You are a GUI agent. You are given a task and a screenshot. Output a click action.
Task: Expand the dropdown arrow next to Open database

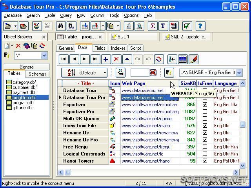[x=16, y=26]
